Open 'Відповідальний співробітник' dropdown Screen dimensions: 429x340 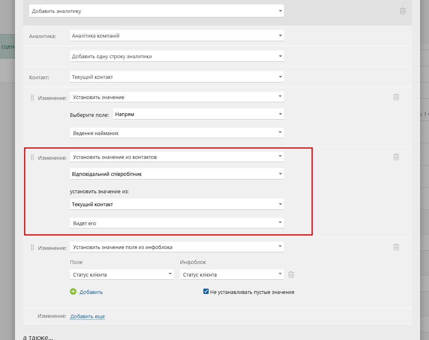tap(177, 174)
